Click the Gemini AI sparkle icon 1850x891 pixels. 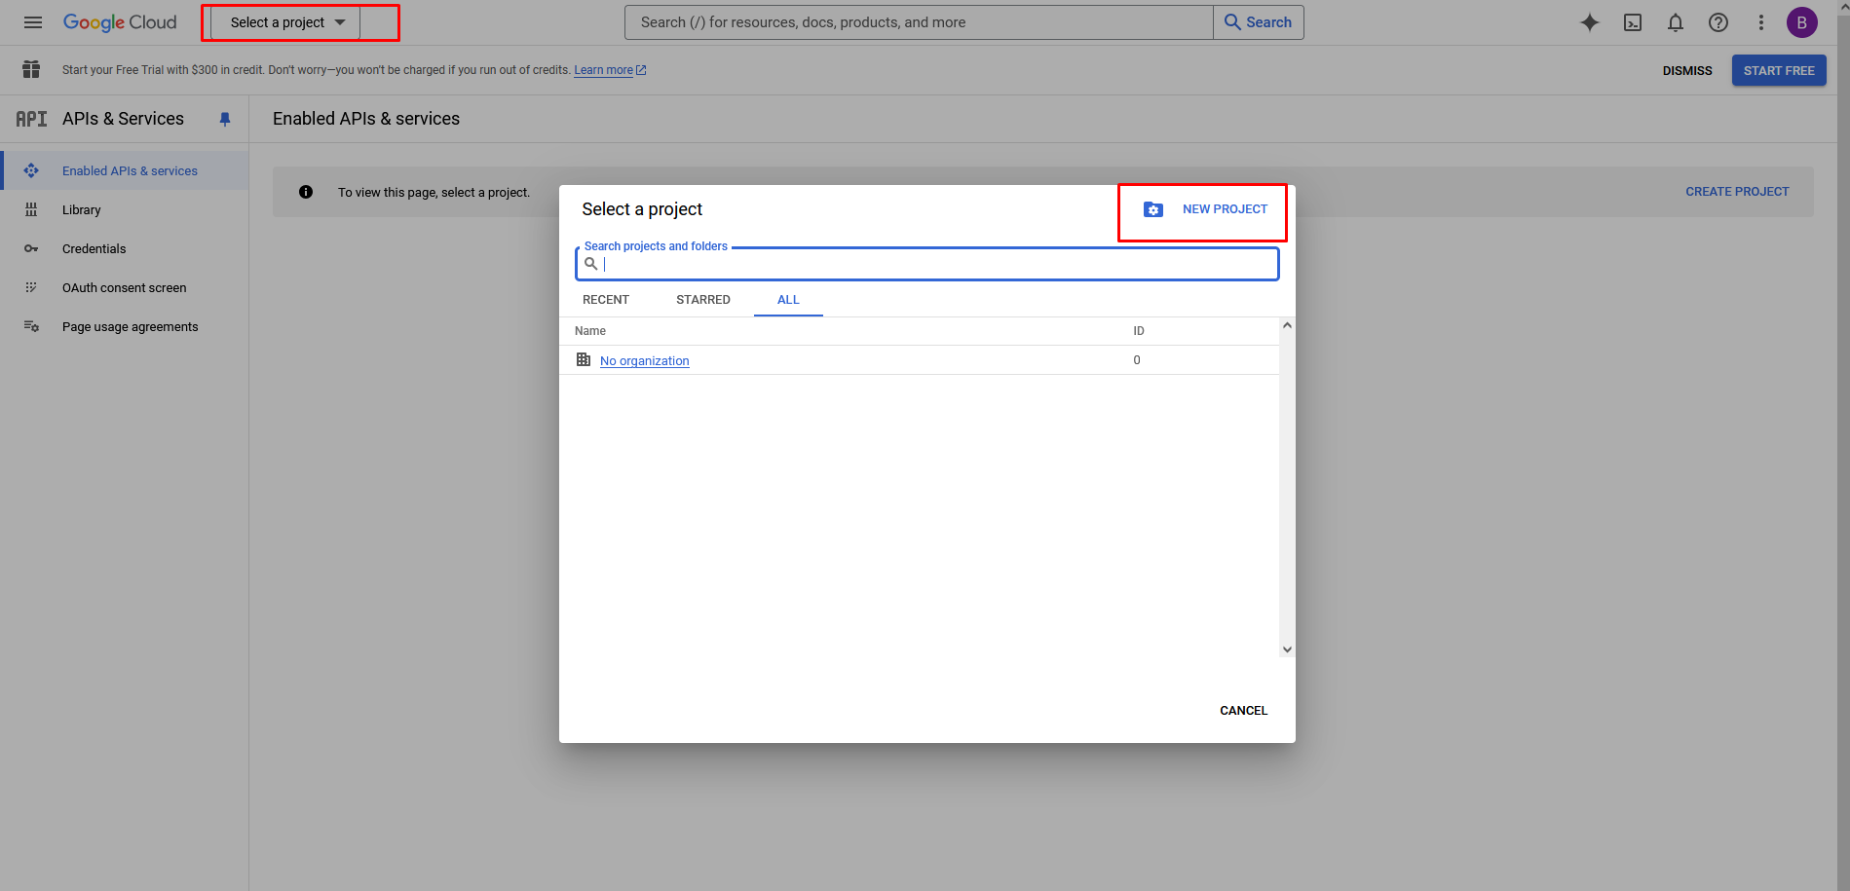(x=1589, y=22)
